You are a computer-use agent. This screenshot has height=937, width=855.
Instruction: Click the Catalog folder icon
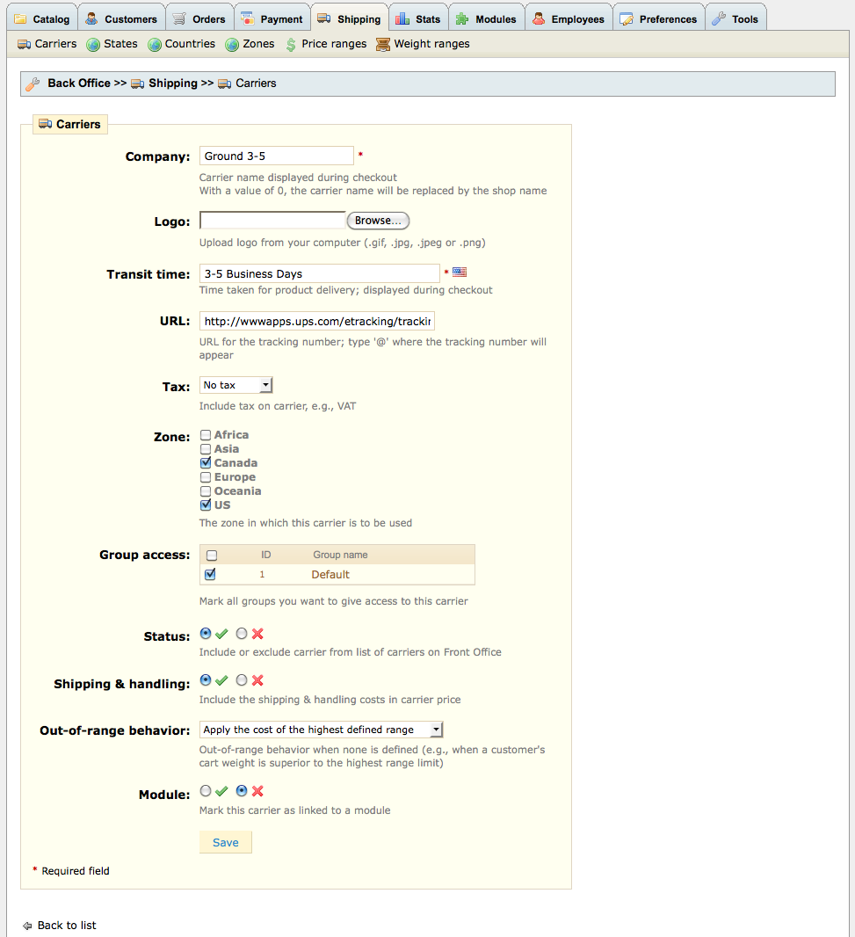tap(20, 19)
